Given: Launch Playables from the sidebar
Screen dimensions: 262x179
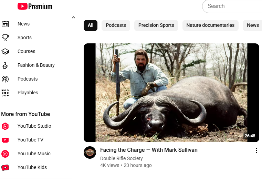Looking at the screenshot, I should click(x=28, y=93).
